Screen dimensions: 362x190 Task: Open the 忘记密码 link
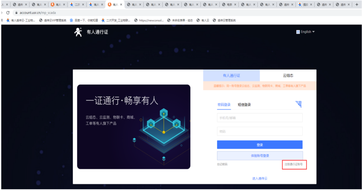coord(222,164)
